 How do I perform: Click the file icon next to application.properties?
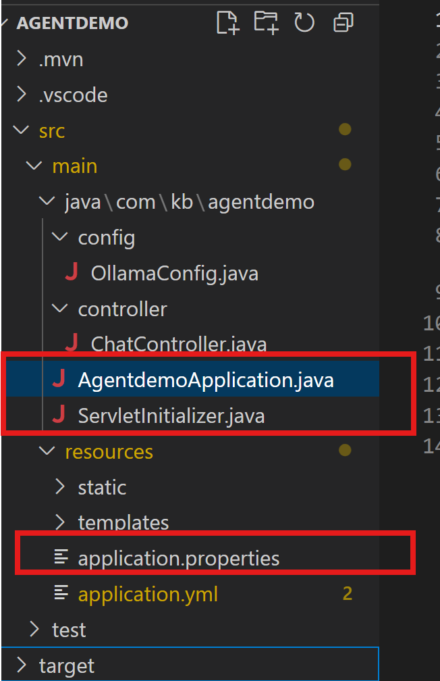click(61, 557)
